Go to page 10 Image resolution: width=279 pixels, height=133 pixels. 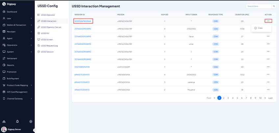tap(260, 98)
